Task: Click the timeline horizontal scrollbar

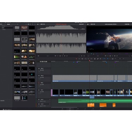Action: pos(64,107)
